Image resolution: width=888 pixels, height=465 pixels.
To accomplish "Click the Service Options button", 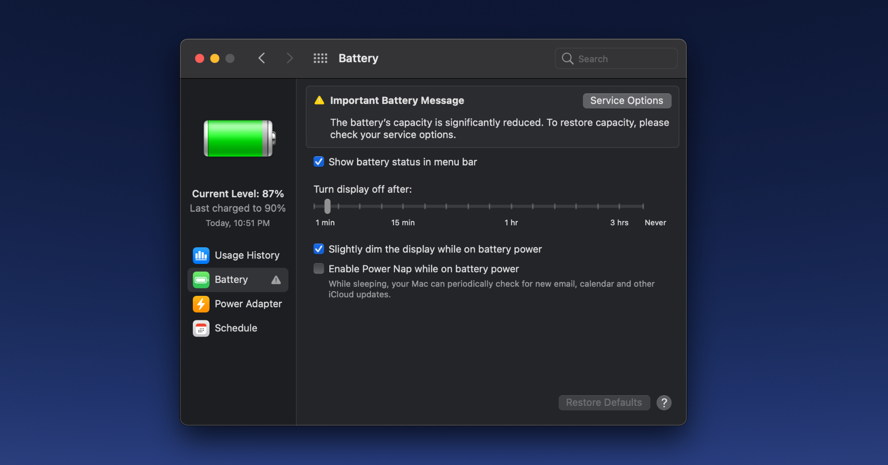I will click(x=627, y=101).
